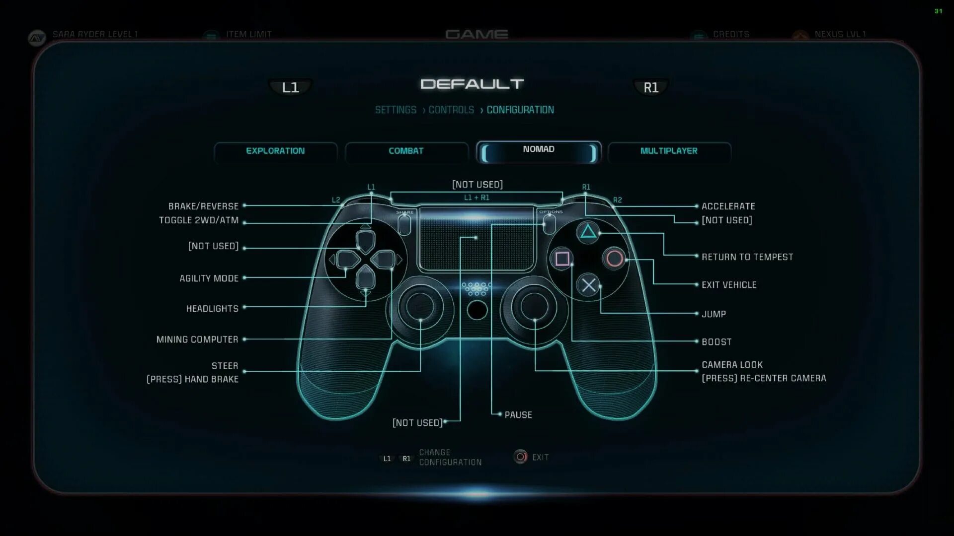Click the Circle button icon
This screenshot has height=536, width=954.
[x=613, y=258]
